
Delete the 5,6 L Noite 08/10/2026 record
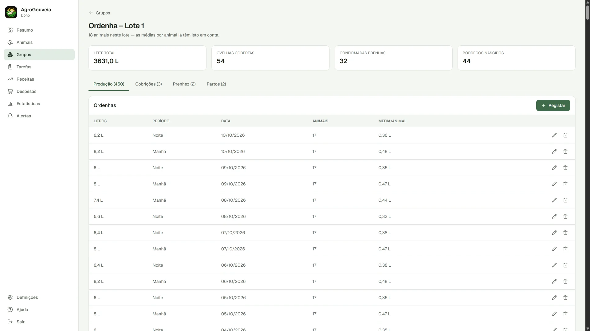coord(565,216)
